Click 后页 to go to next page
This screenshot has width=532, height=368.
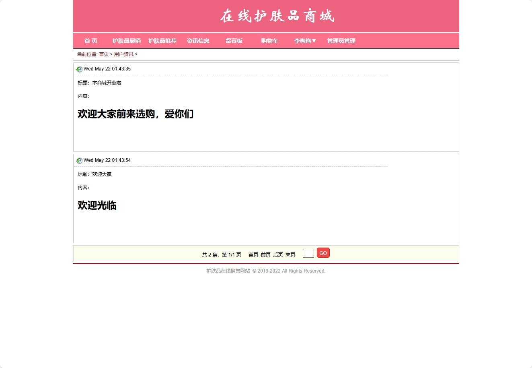click(278, 254)
